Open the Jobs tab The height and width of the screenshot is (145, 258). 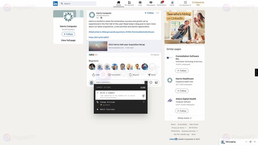coord(140,4)
